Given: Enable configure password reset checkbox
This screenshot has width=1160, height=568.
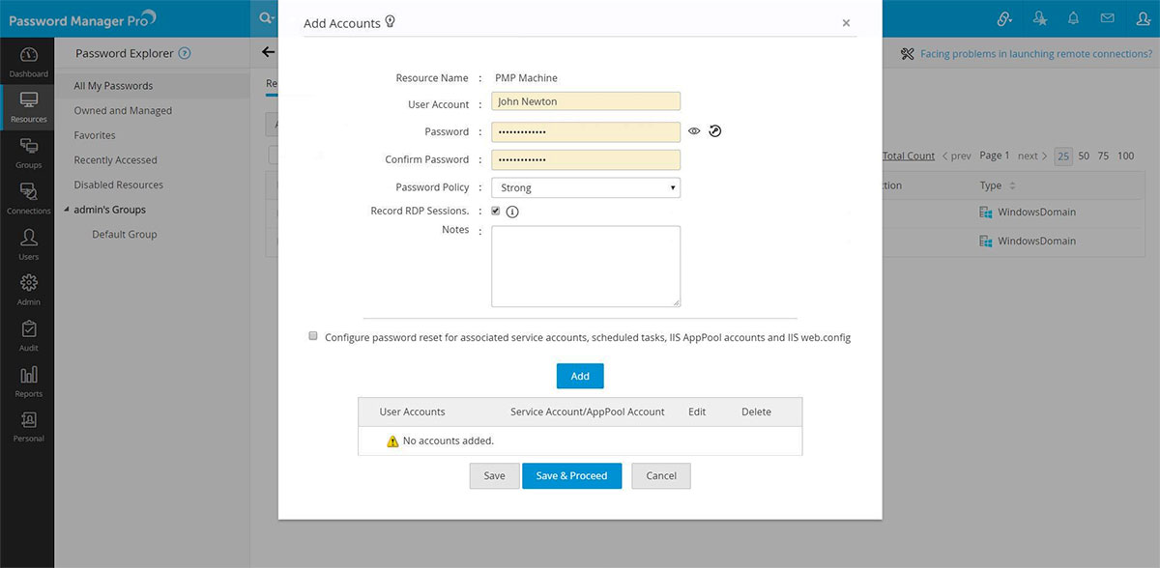Looking at the screenshot, I should point(313,336).
